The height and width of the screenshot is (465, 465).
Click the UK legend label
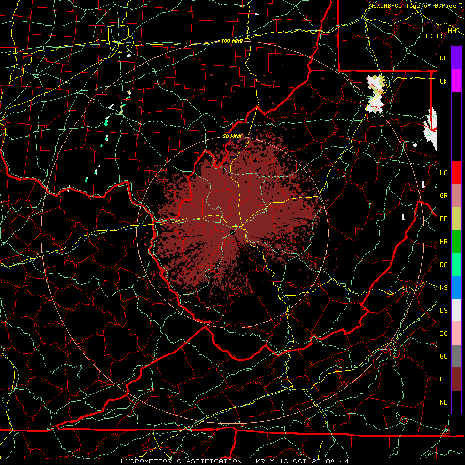click(443, 81)
